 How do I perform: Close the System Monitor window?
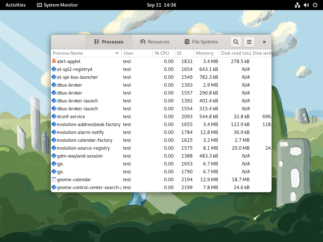[x=264, y=42]
